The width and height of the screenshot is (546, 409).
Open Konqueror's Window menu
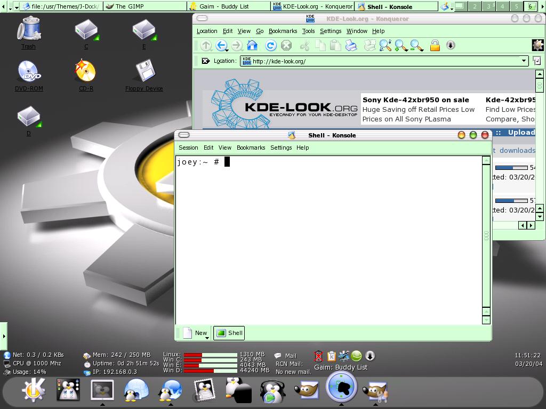(x=357, y=31)
